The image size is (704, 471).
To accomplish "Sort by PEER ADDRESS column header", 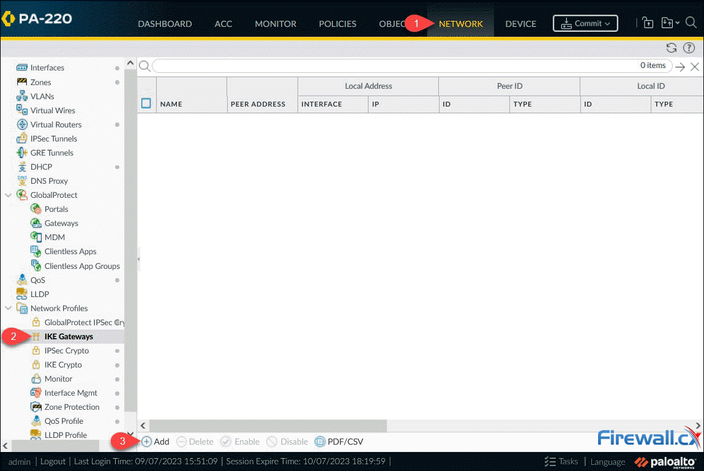I will [x=258, y=104].
